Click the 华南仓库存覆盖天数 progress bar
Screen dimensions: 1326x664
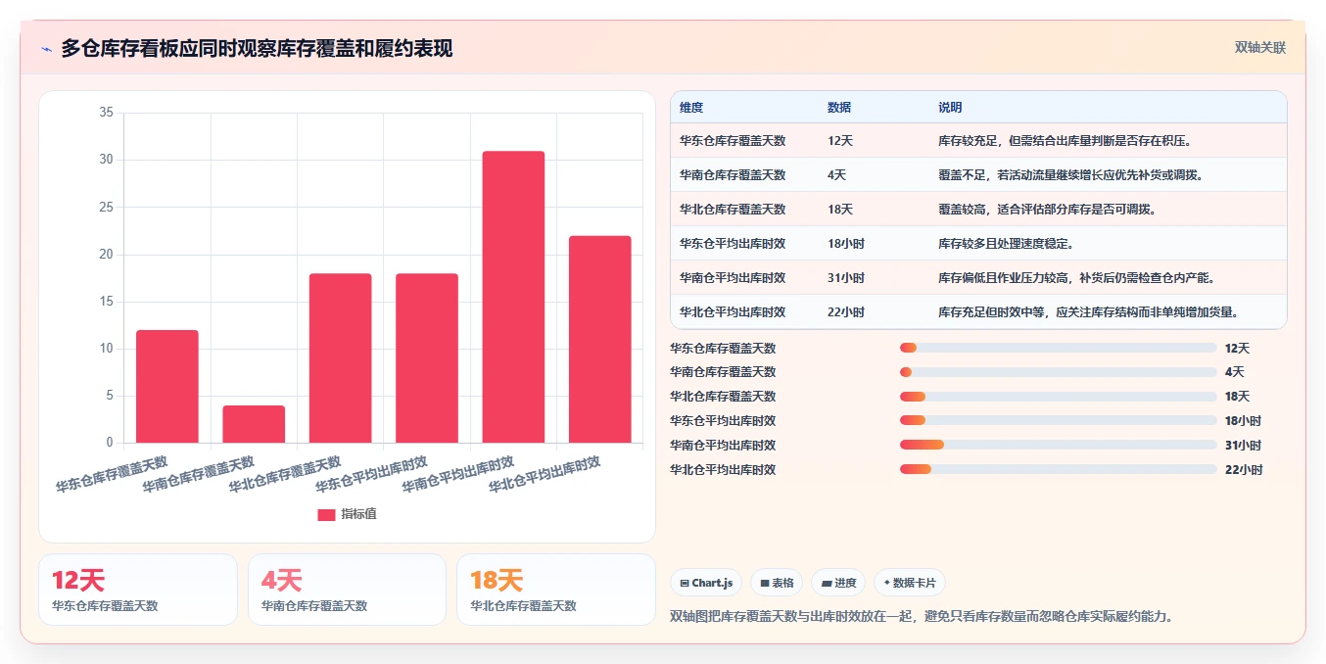[1059, 372]
